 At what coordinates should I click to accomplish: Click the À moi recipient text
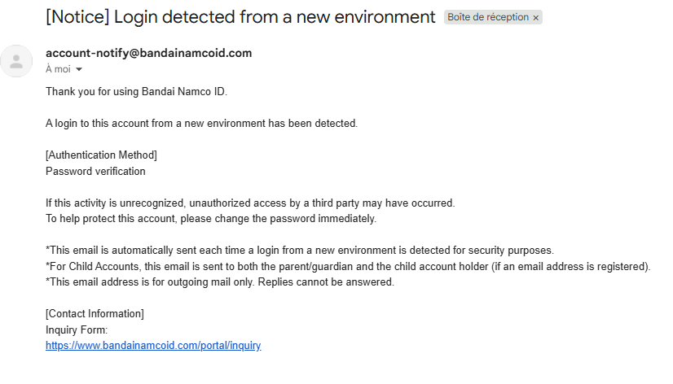[x=58, y=69]
